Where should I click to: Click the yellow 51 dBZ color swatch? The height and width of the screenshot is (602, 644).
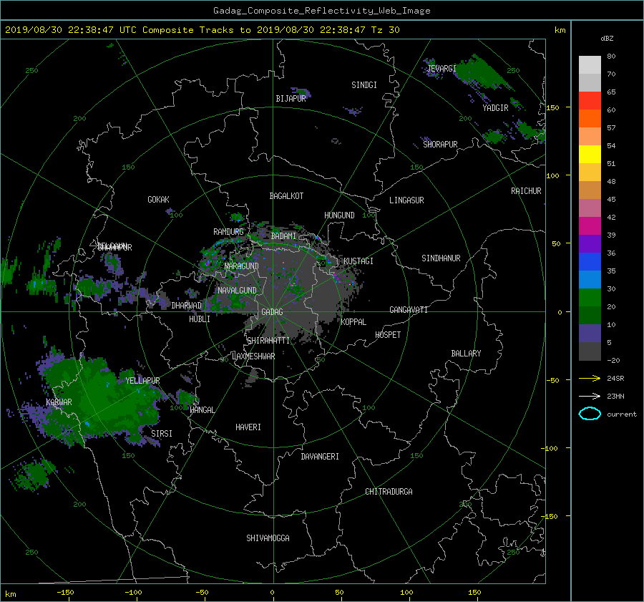590,155
